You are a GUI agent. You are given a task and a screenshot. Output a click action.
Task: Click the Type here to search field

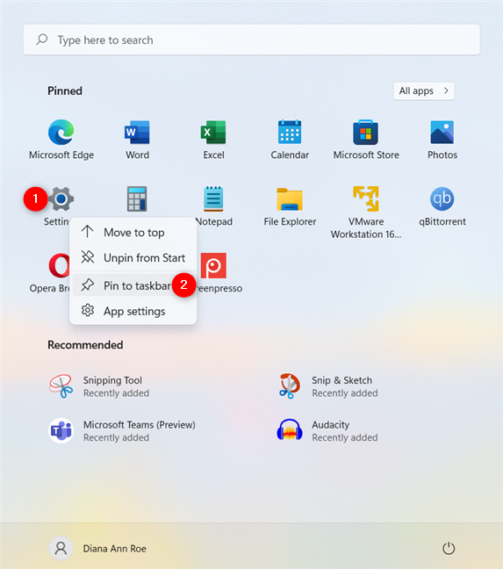click(251, 40)
